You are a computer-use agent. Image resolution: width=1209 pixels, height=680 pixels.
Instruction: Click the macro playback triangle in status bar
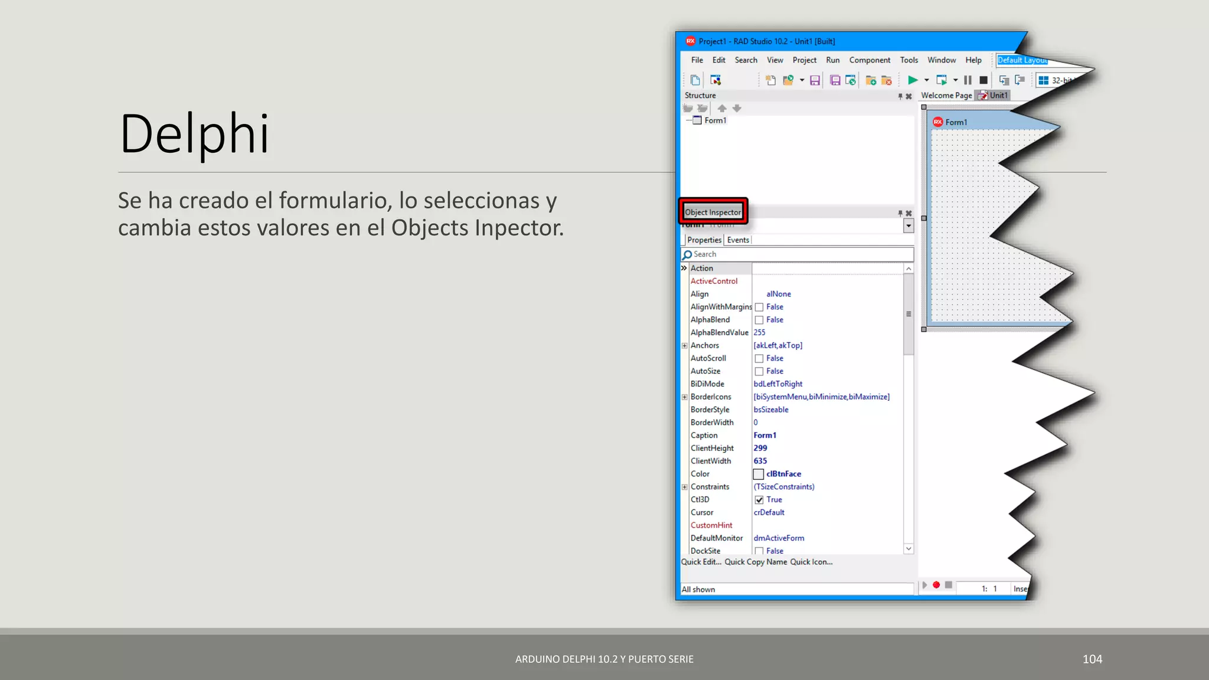(924, 585)
